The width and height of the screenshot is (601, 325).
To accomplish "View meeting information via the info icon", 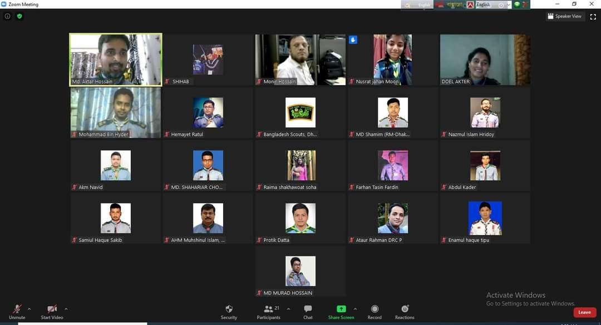I will coord(7,16).
